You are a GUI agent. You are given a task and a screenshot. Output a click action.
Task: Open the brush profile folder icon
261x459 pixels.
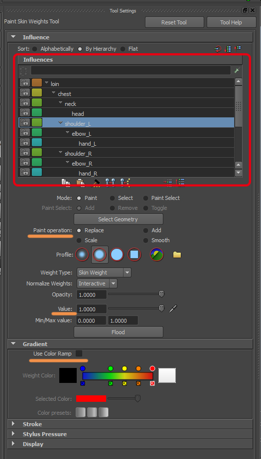click(177, 255)
